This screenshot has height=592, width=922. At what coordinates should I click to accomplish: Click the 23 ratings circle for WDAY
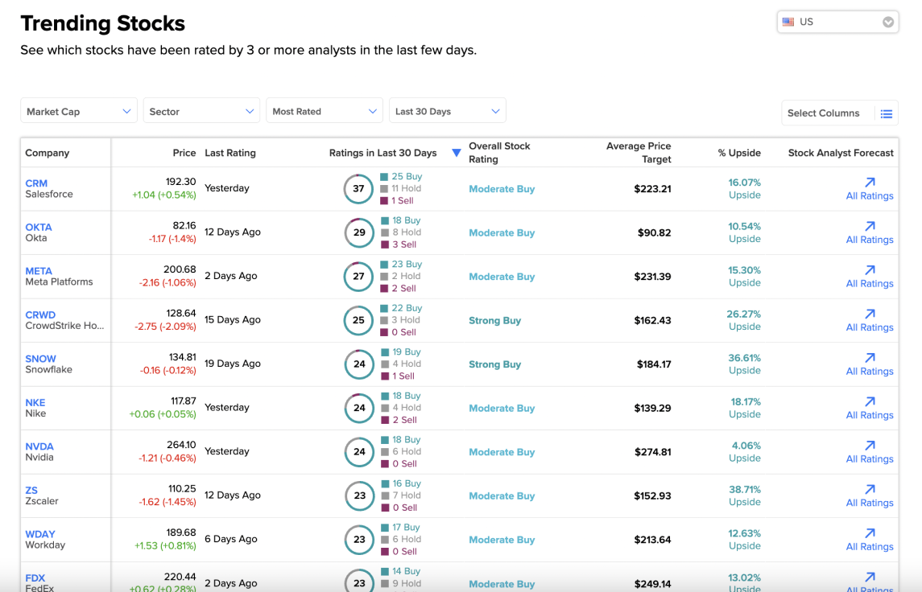click(359, 540)
